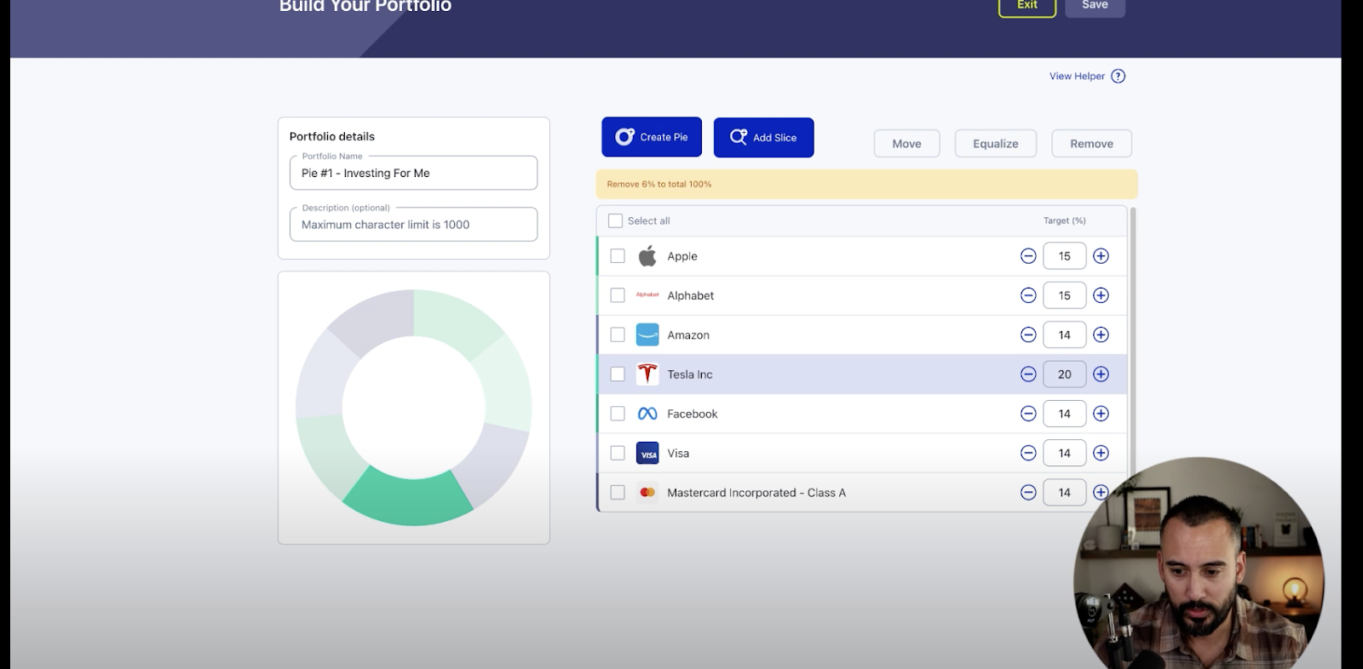Viewport: 1363px width, 669px height.
Task: Click the Remove button
Action: pos(1091,144)
